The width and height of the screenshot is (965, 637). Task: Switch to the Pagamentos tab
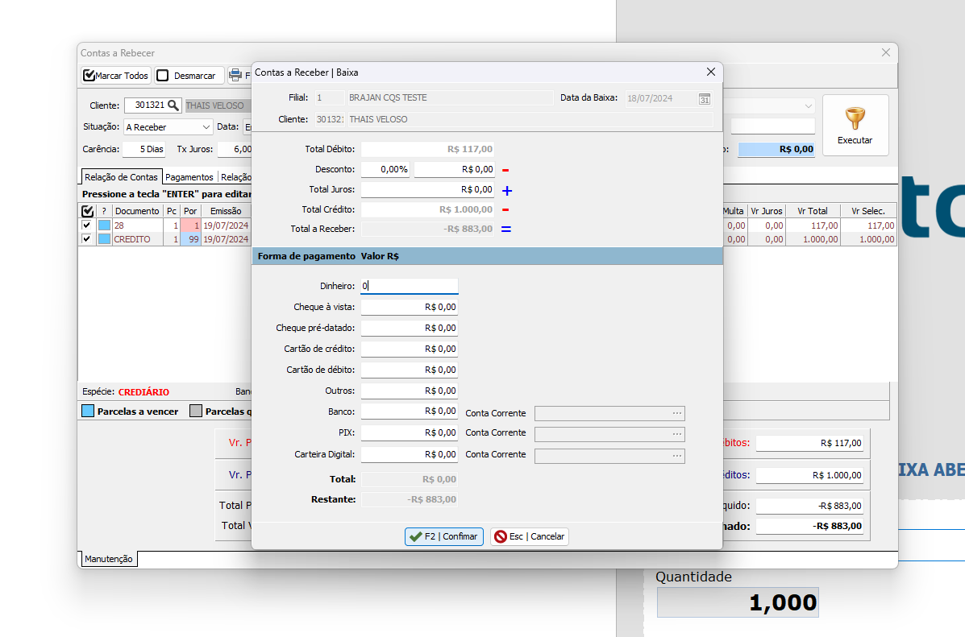pyautogui.click(x=189, y=177)
